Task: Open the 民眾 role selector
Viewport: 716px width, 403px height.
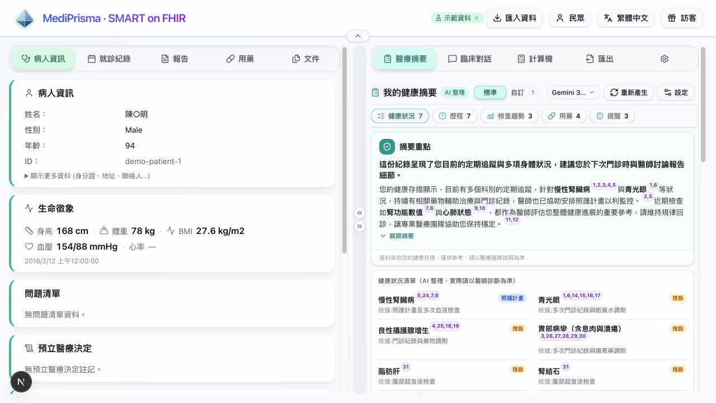Action: click(570, 18)
